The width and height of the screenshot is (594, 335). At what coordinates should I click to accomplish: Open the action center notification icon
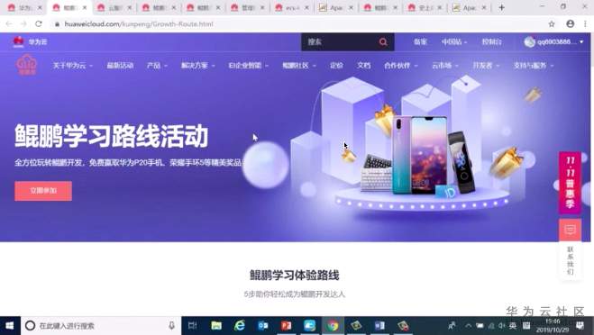point(580,325)
